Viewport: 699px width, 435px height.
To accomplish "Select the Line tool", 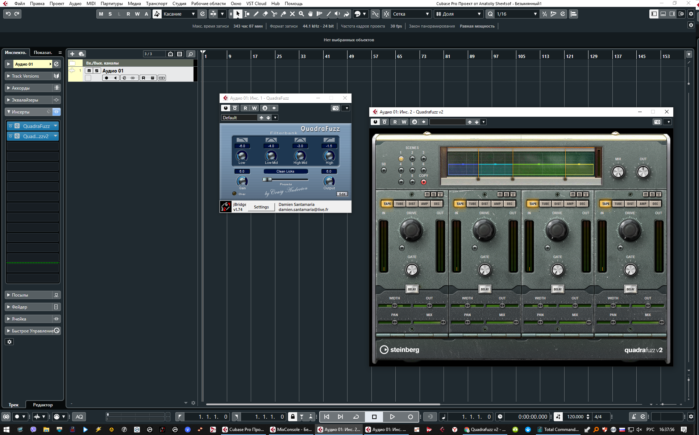I will click(x=329, y=14).
